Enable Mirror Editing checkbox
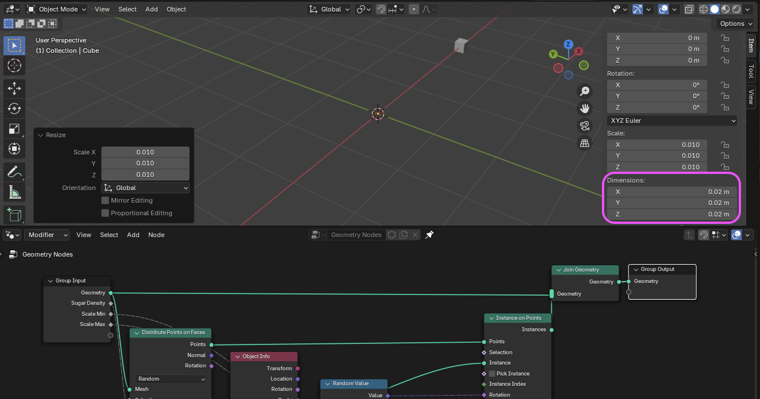The height and width of the screenshot is (399, 760). pos(105,200)
